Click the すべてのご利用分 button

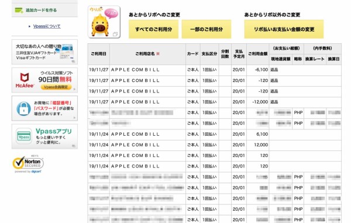pyautogui.click(x=153, y=29)
